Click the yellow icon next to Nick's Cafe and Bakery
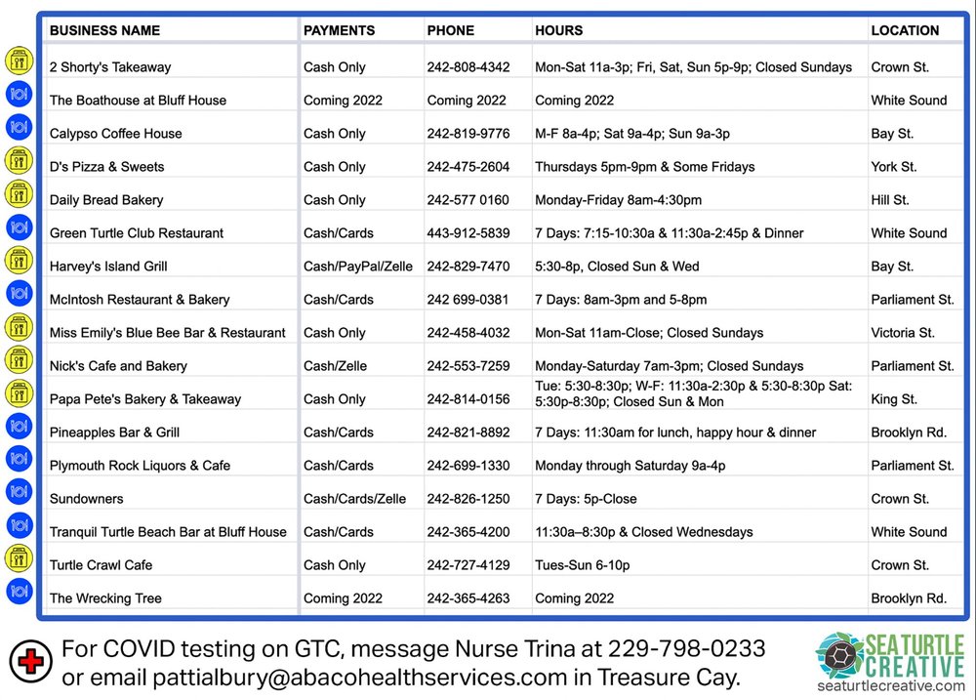This screenshot has height=700, width=976. coord(19,359)
